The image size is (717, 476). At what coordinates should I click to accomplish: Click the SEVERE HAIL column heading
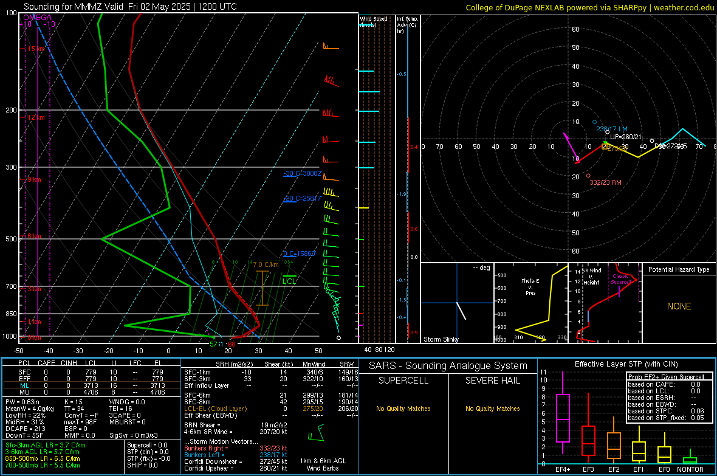(x=493, y=381)
